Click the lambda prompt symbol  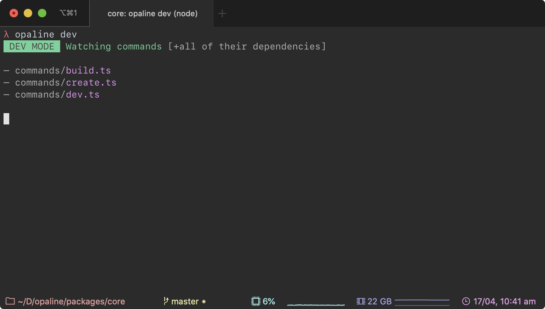tap(6, 34)
